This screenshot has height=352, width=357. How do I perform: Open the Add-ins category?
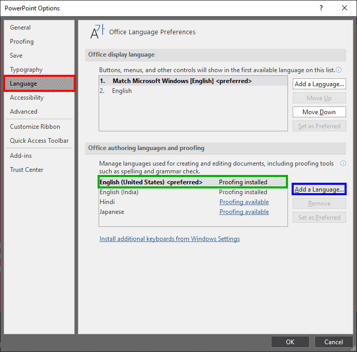point(39,156)
